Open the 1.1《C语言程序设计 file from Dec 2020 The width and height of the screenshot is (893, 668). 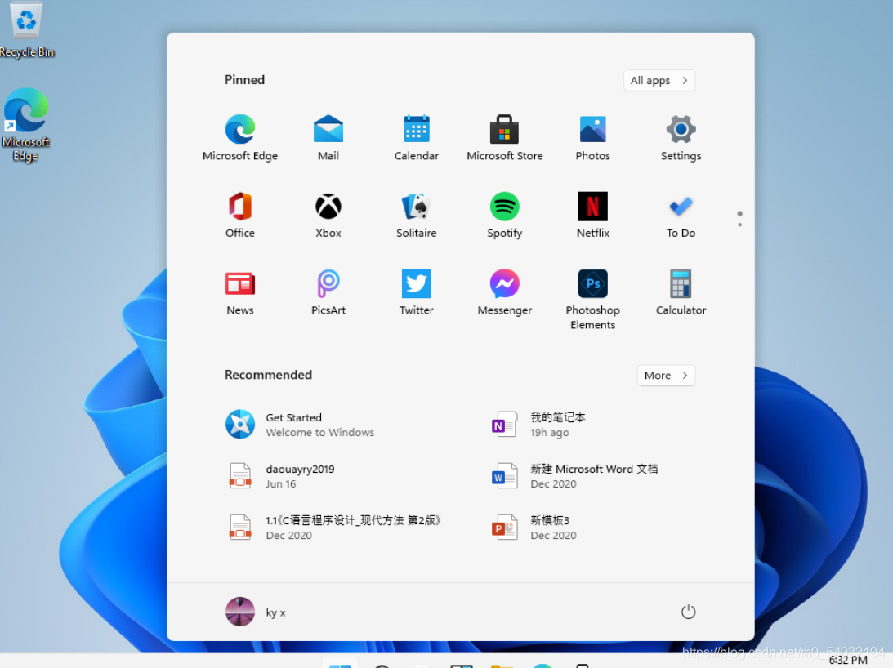click(x=333, y=528)
